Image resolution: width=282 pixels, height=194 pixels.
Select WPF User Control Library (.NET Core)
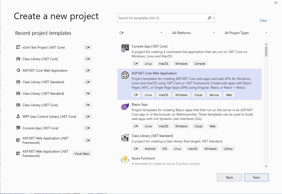pos(54,116)
